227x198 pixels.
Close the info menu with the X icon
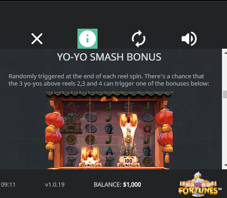pyautogui.click(x=37, y=39)
